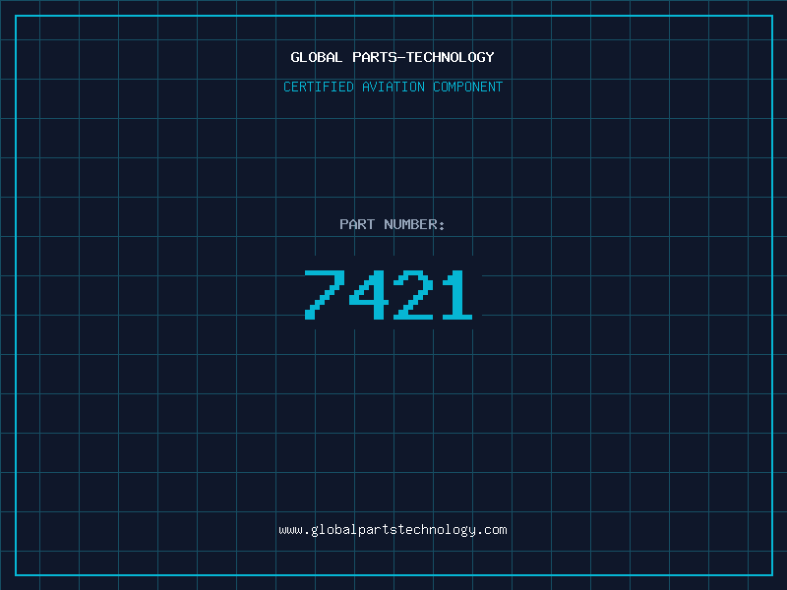Open the www.globalpartstechnology.com link
The width and height of the screenshot is (787, 590).
click(393, 530)
